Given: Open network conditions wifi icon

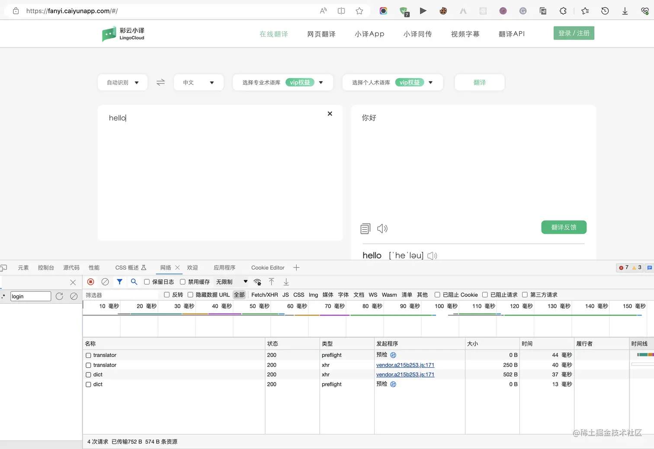Looking at the screenshot, I should (x=257, y=282).
